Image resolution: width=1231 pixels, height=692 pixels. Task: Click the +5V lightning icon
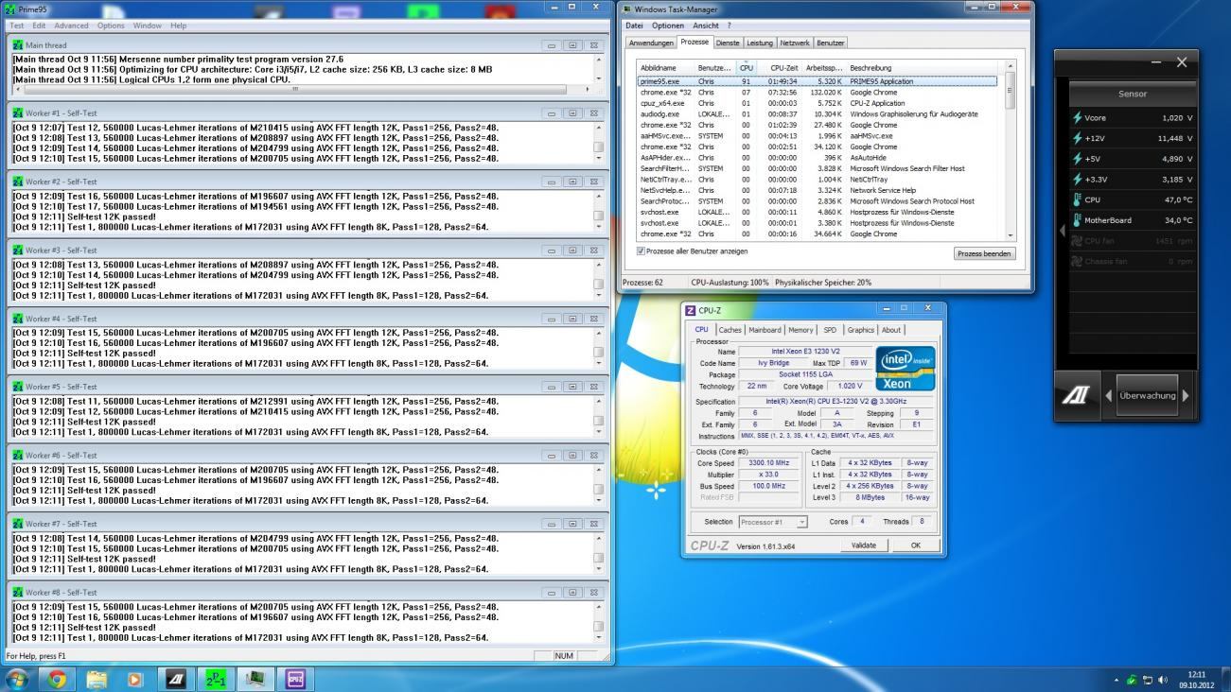pos(1077,159)
